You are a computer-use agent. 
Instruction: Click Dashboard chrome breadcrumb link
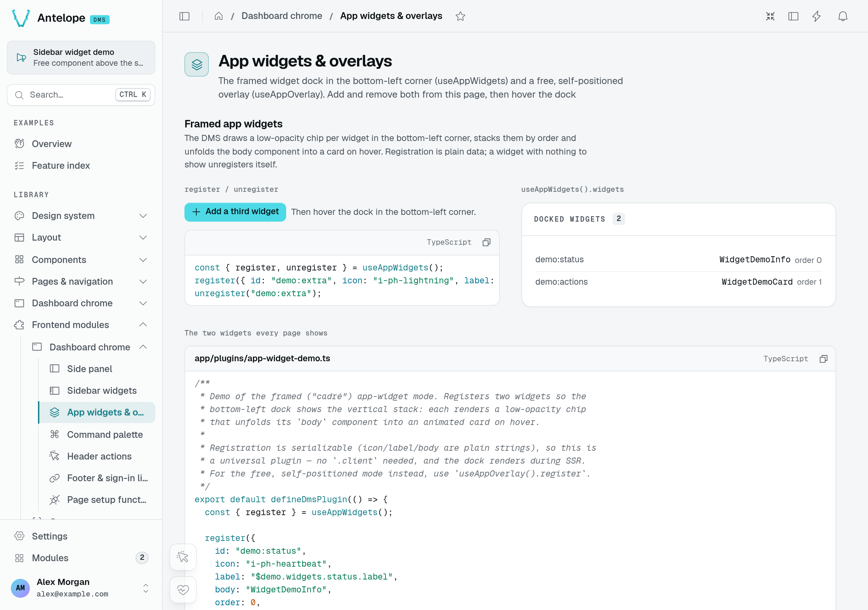282,16
